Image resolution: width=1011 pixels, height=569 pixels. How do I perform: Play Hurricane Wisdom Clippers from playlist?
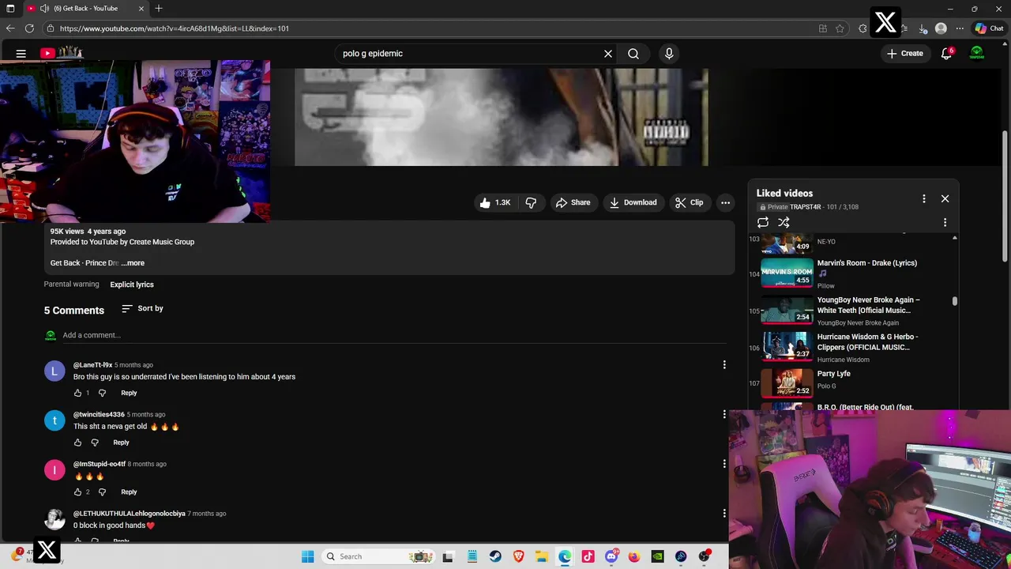pos(851,348)
